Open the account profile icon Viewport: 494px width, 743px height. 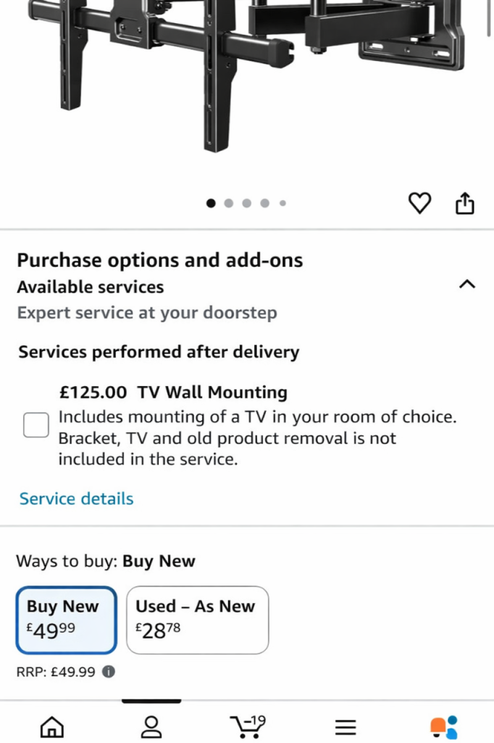pos(151,726)
